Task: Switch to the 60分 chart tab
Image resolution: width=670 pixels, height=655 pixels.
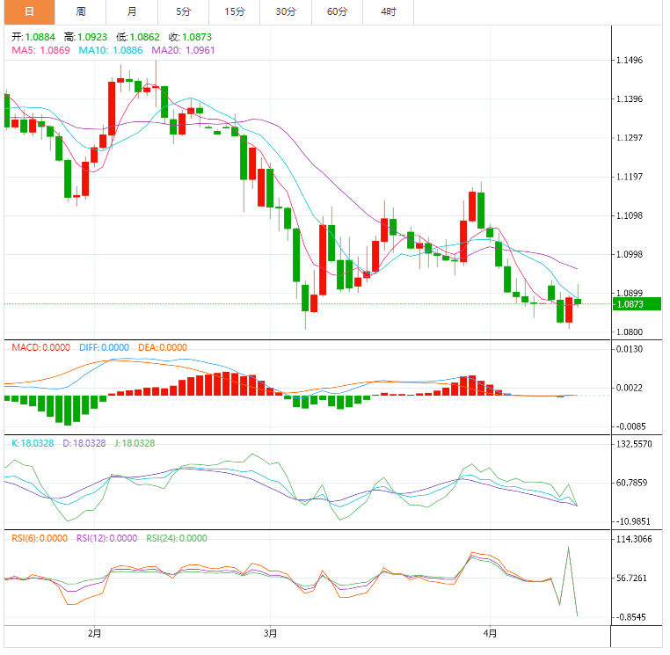Action: click(x=337, y=11)
